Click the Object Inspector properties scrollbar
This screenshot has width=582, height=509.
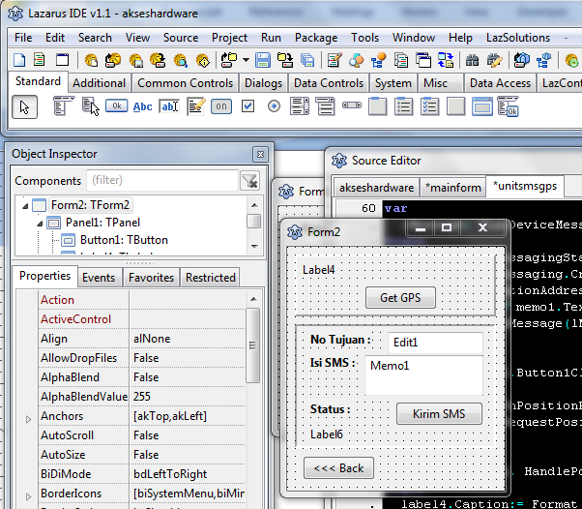(253, 387)
